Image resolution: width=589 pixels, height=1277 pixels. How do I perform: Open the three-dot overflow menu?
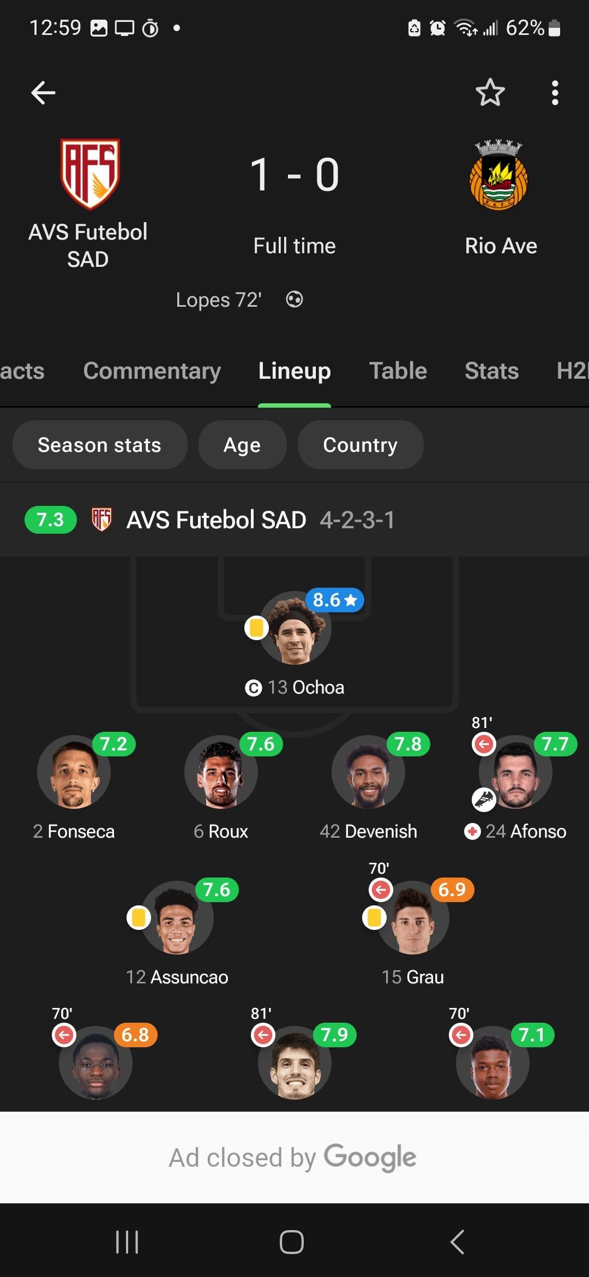555,93
